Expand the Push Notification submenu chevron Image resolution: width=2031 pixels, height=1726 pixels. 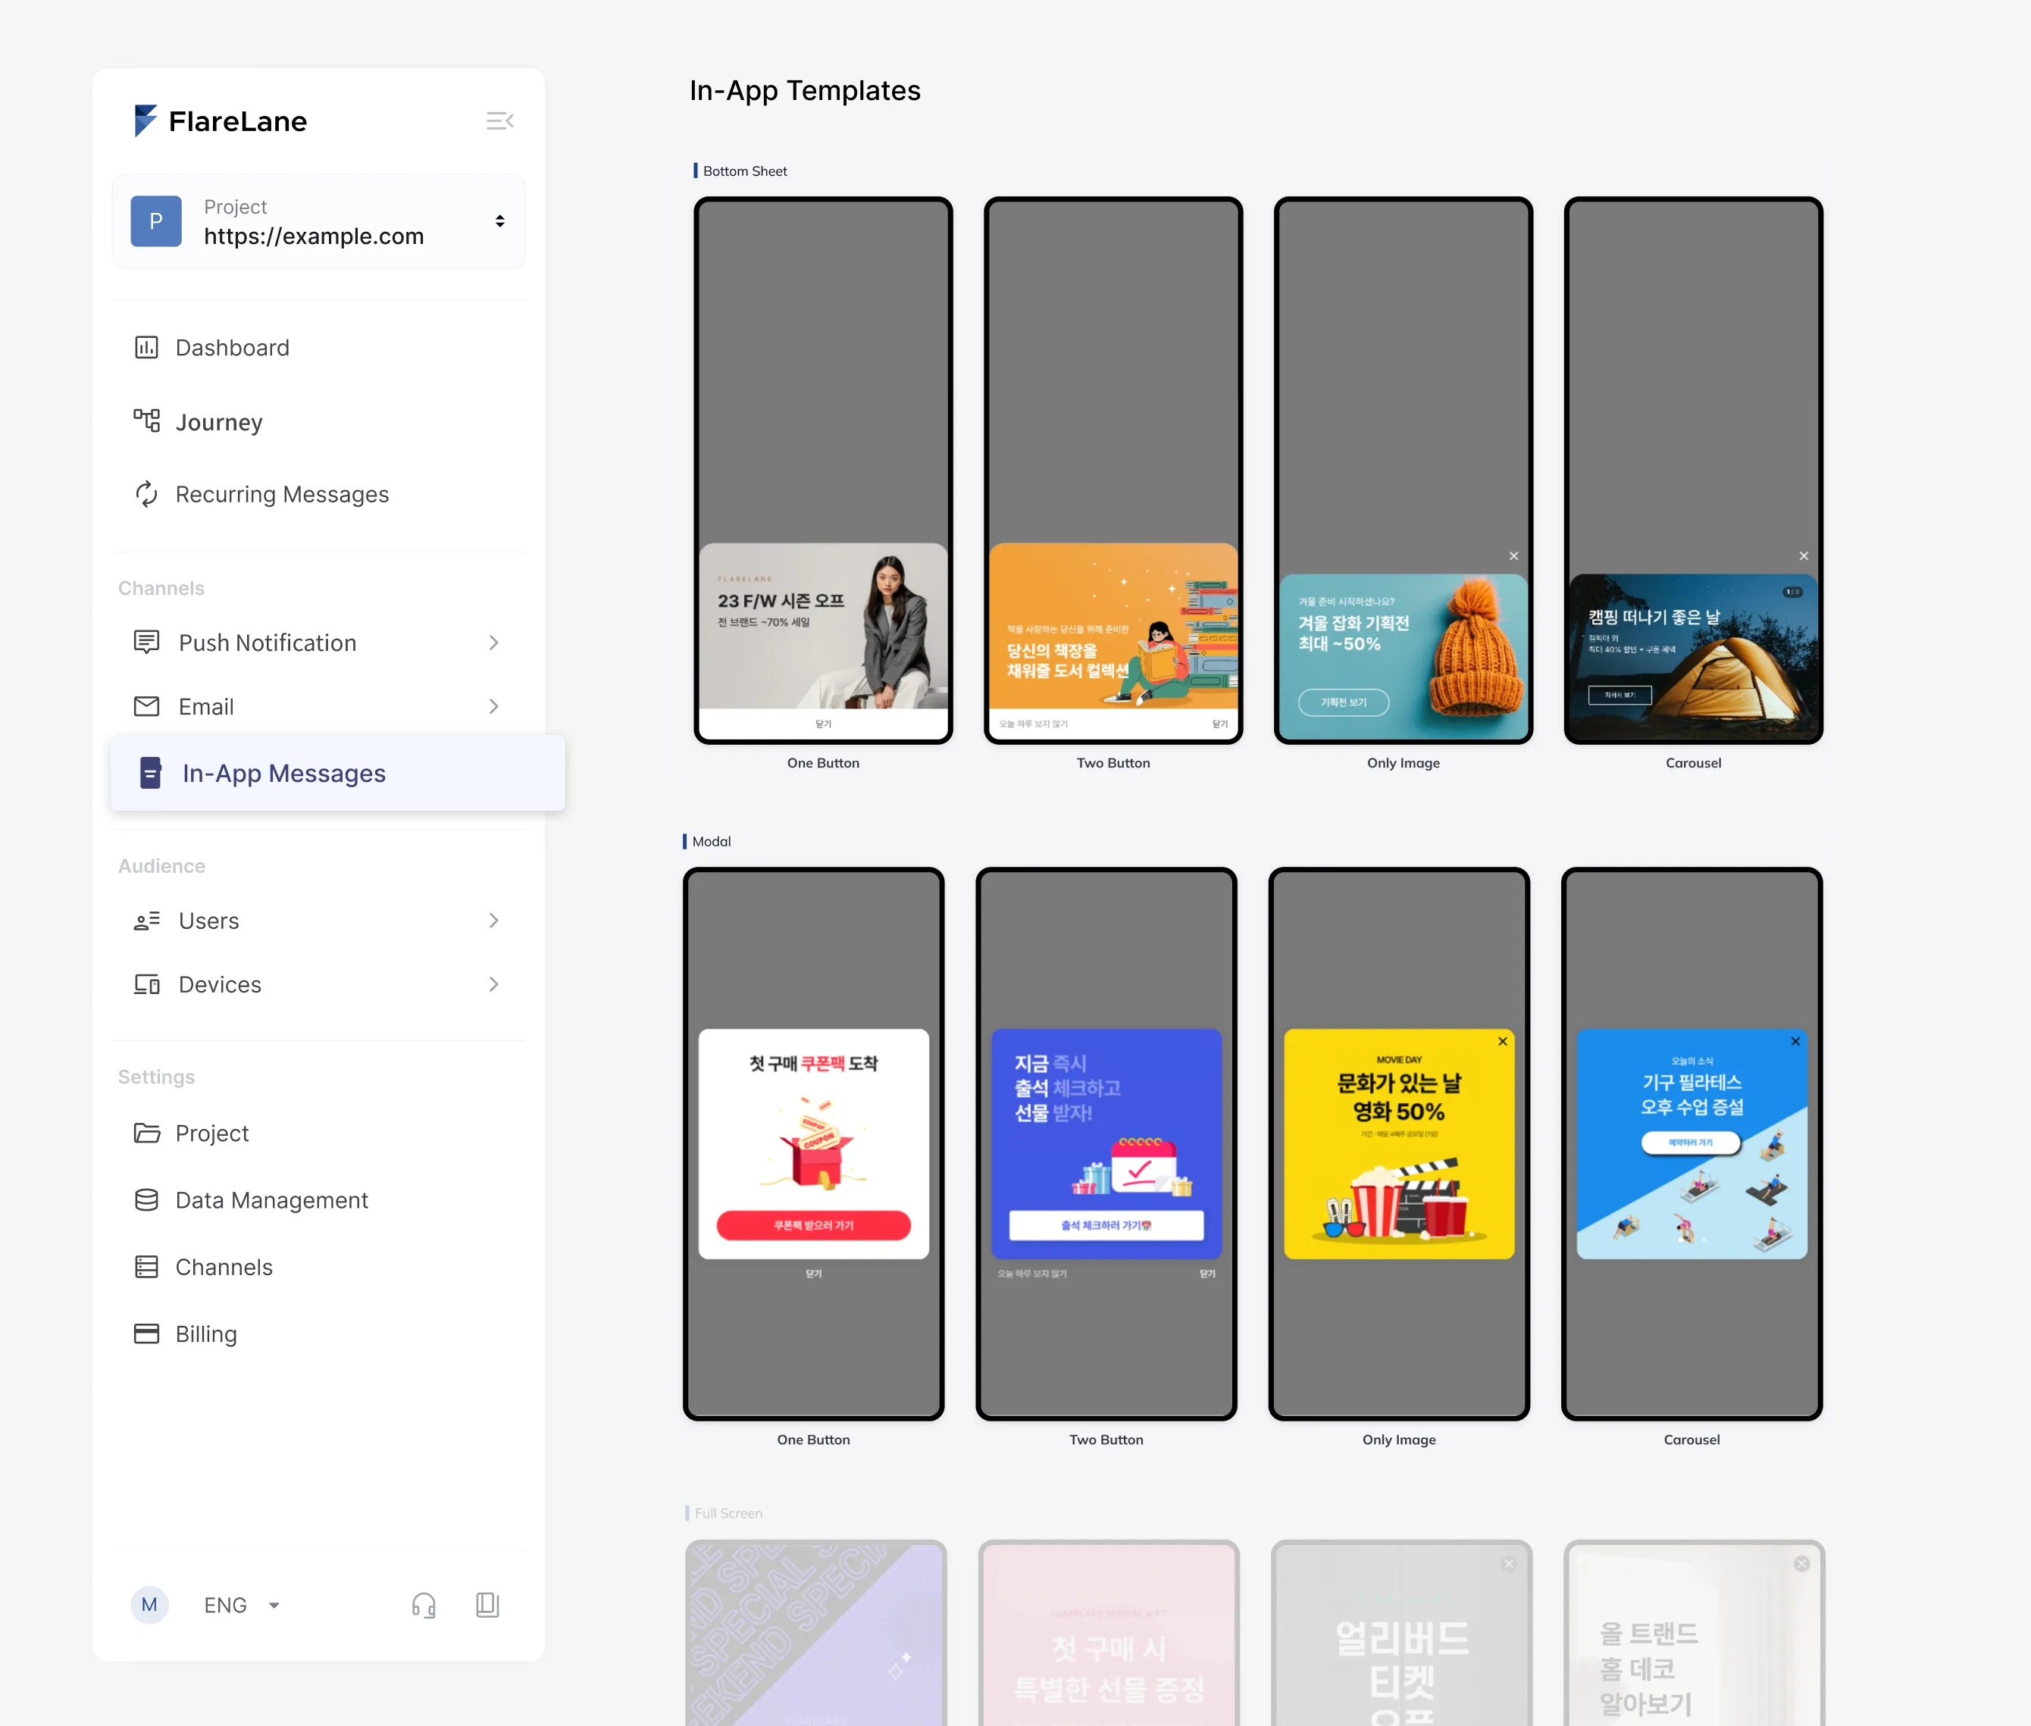pos(493,643)
